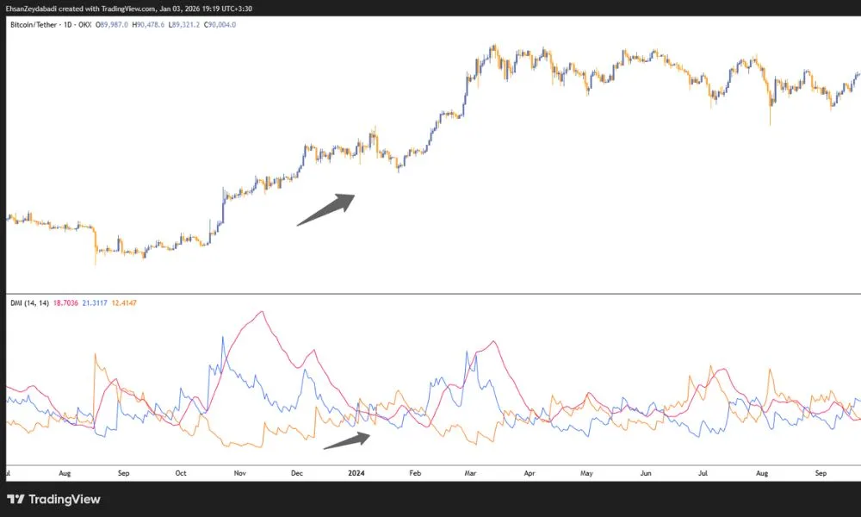Click the Mar label on time axis

pyautogui.click(x=470, y=473)
